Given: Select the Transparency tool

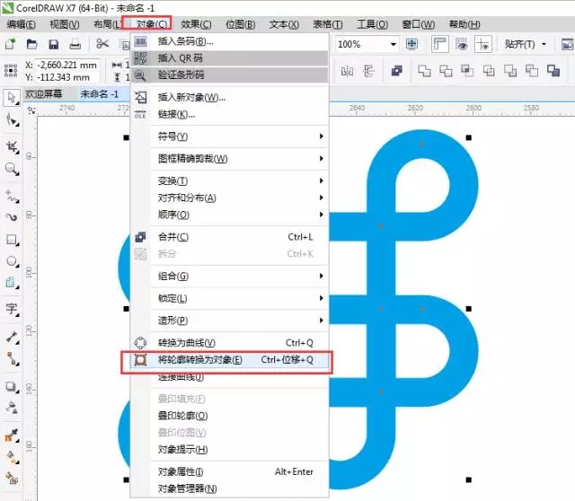Looking at the screenshot, I should click(x=12, y=408).
